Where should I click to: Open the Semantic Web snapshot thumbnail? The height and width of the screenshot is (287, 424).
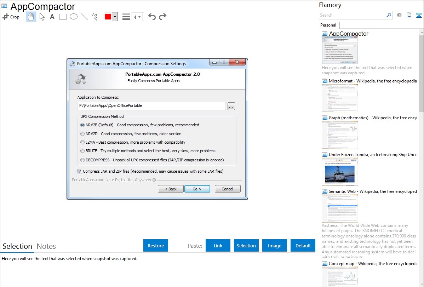tap(340, 208)
